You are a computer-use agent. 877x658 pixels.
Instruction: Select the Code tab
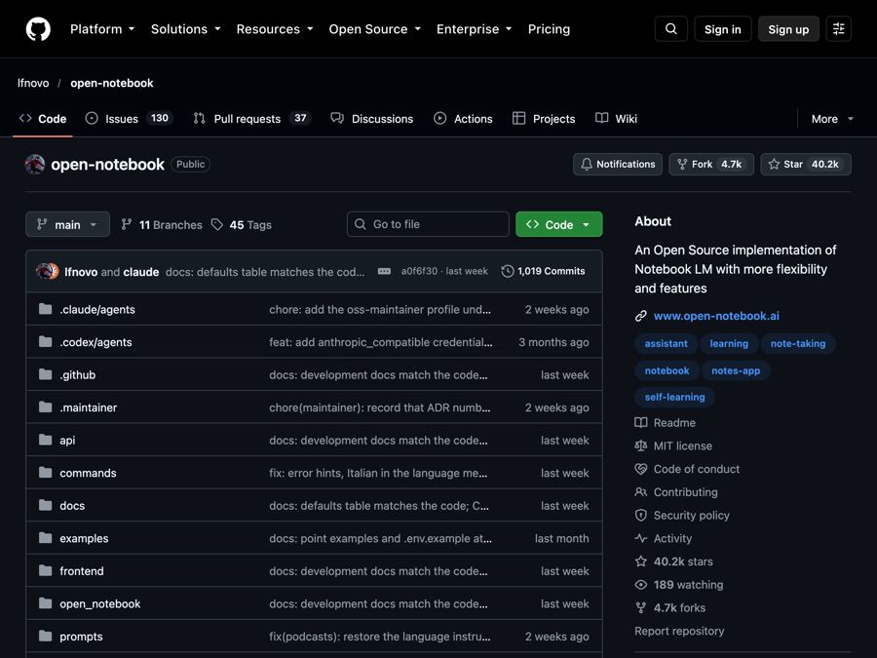43,119
